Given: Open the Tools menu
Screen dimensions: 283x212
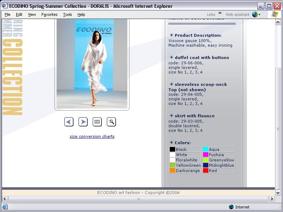Looking at the screenshot, I should pyautogui.click(x=68, y=14).
